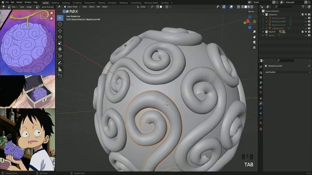Open the Object properties orange square tab

coord(261,99)
